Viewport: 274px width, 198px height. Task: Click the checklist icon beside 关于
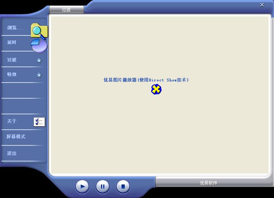point(39,122)
